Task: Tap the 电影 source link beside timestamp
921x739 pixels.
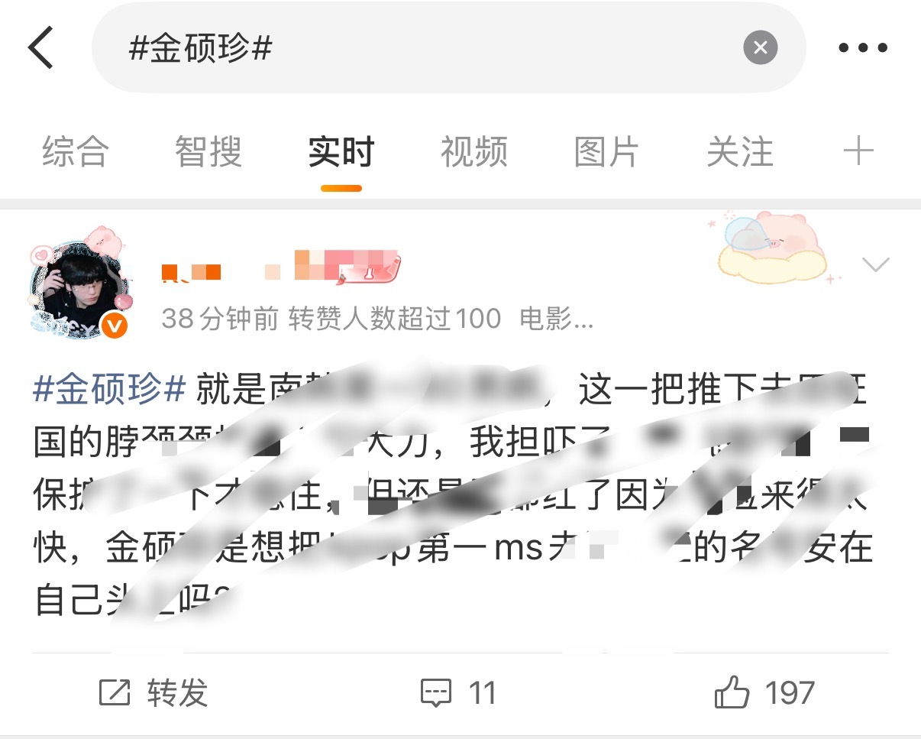Action: click(557, 319)
